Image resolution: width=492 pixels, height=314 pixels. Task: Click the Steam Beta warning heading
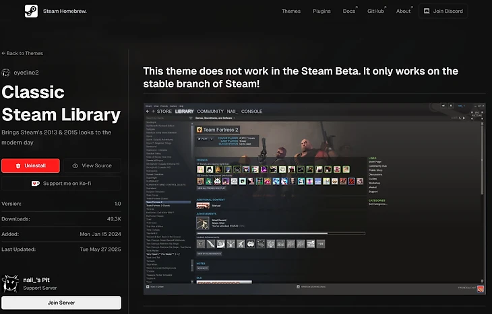coord(301,77)
